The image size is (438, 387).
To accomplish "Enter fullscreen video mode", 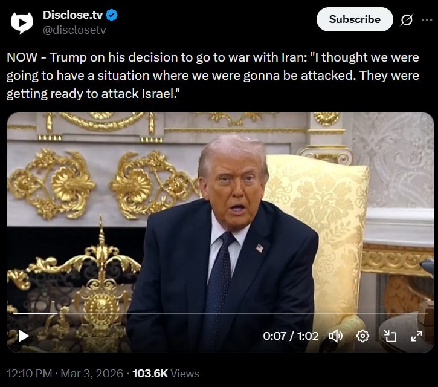I will [416, 336].
